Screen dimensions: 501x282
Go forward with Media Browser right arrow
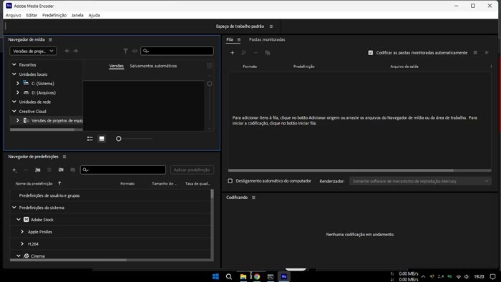(75, 51)
